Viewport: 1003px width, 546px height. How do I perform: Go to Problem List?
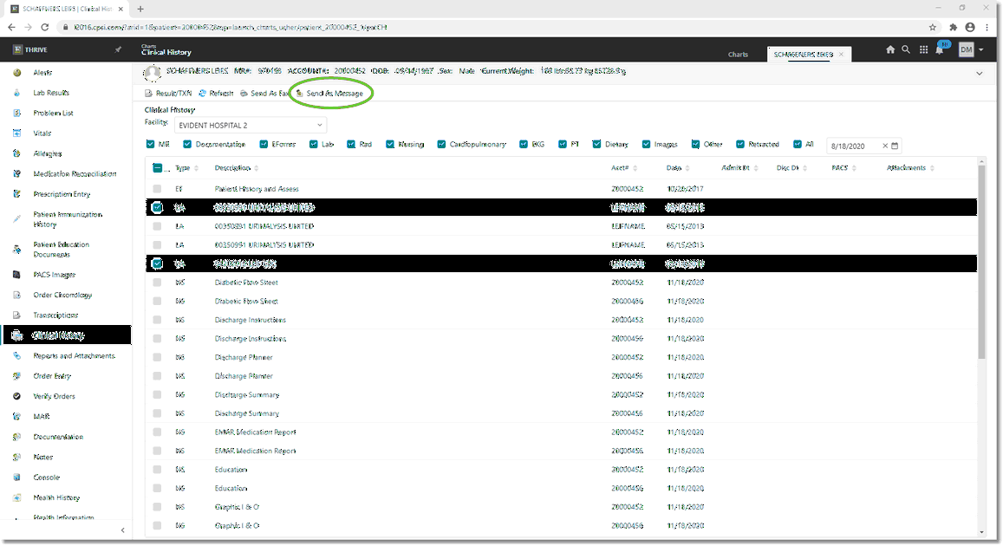coord(53,114)
